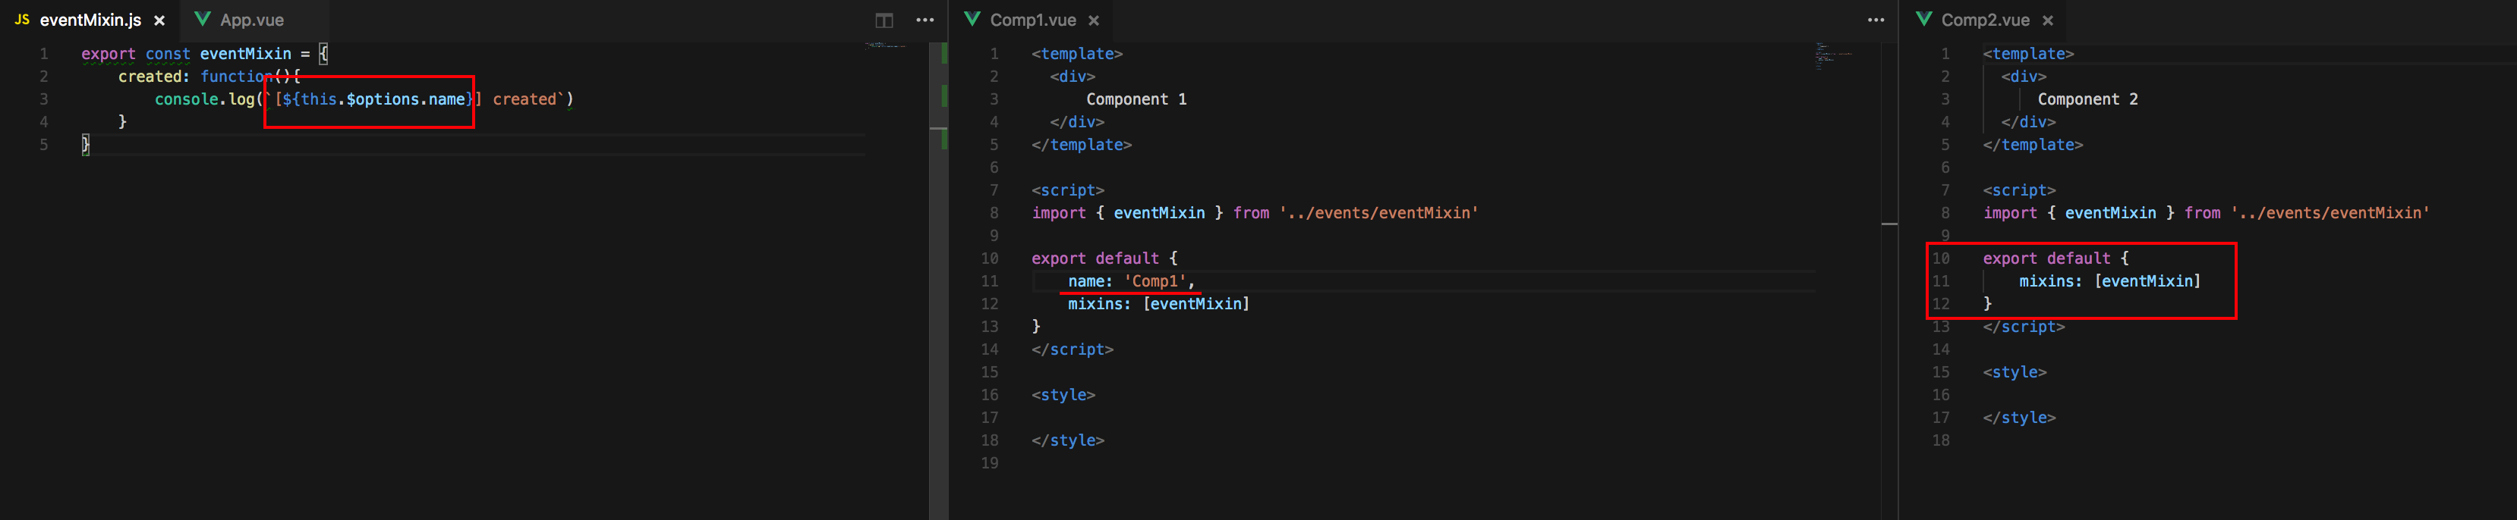
Task: Click '<template>' tag in Comp1.vue
Action: pos(1077,54)
